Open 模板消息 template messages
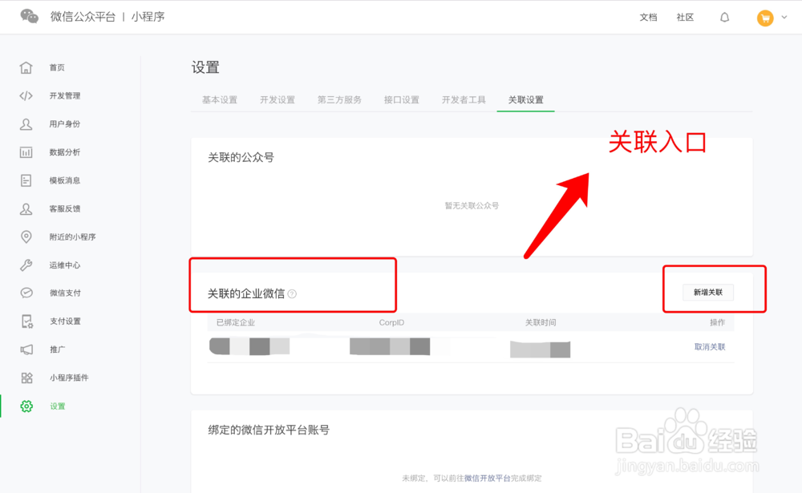The height and width of the screenshot is (493, 802). [63, 180]
